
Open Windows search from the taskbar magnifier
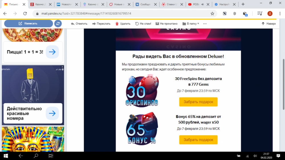pos(36,156)
